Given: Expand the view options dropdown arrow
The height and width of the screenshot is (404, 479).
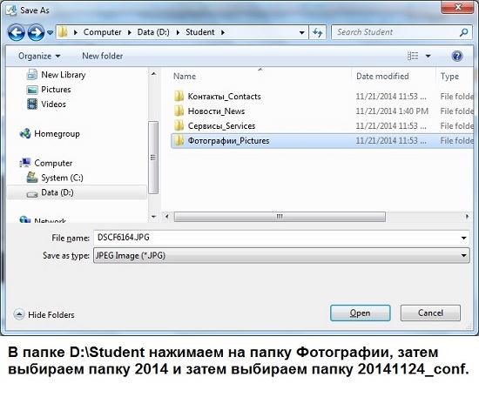Looking at the screenshot, I should tap(428, 56).
